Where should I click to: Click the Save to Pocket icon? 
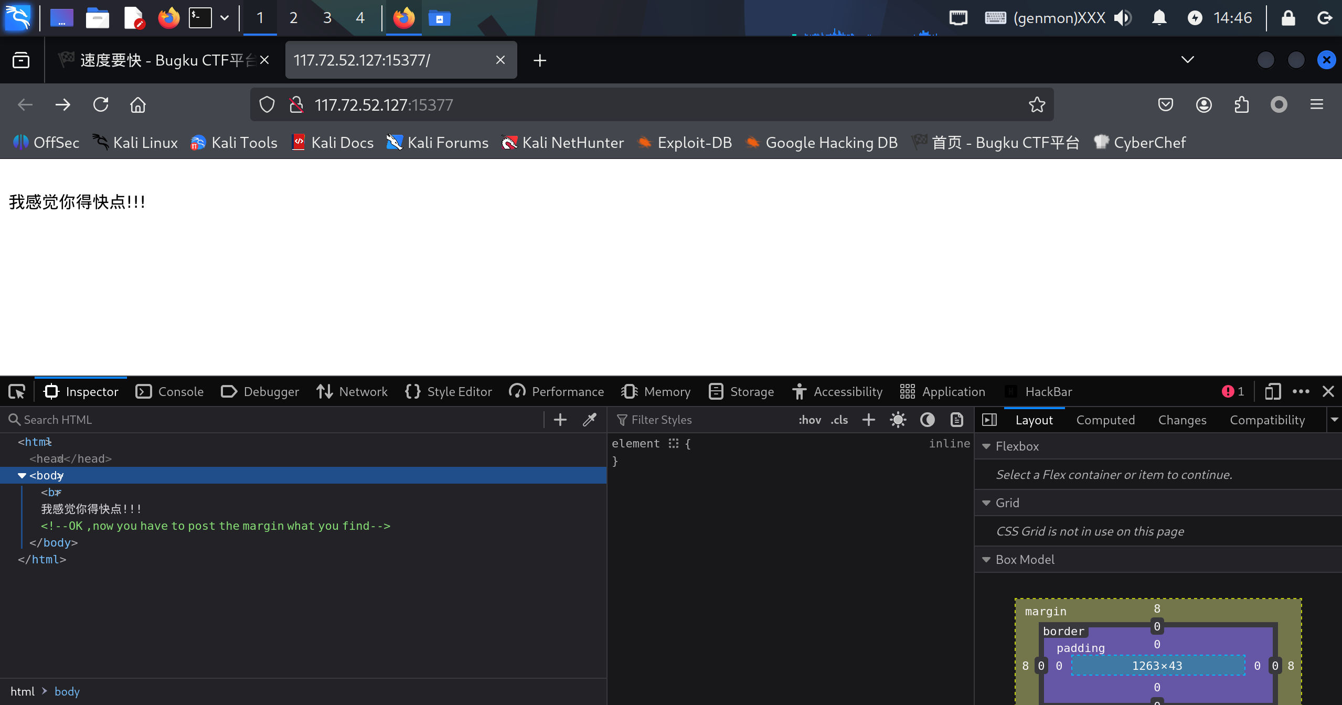1165,105
